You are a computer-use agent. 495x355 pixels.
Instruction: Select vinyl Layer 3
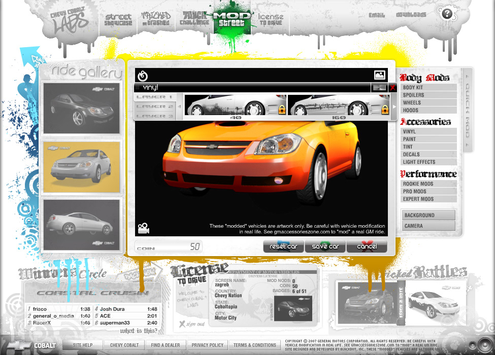pyautogui.click(x=154, y=116)
